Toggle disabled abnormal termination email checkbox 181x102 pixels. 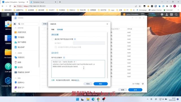pos(56,47)
